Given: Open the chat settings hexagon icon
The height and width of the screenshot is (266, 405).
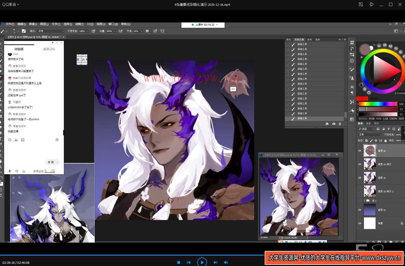Looking at the screenshot, I should 57,140.
